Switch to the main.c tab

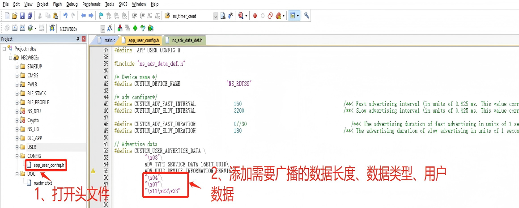click(x=109, y=40)
